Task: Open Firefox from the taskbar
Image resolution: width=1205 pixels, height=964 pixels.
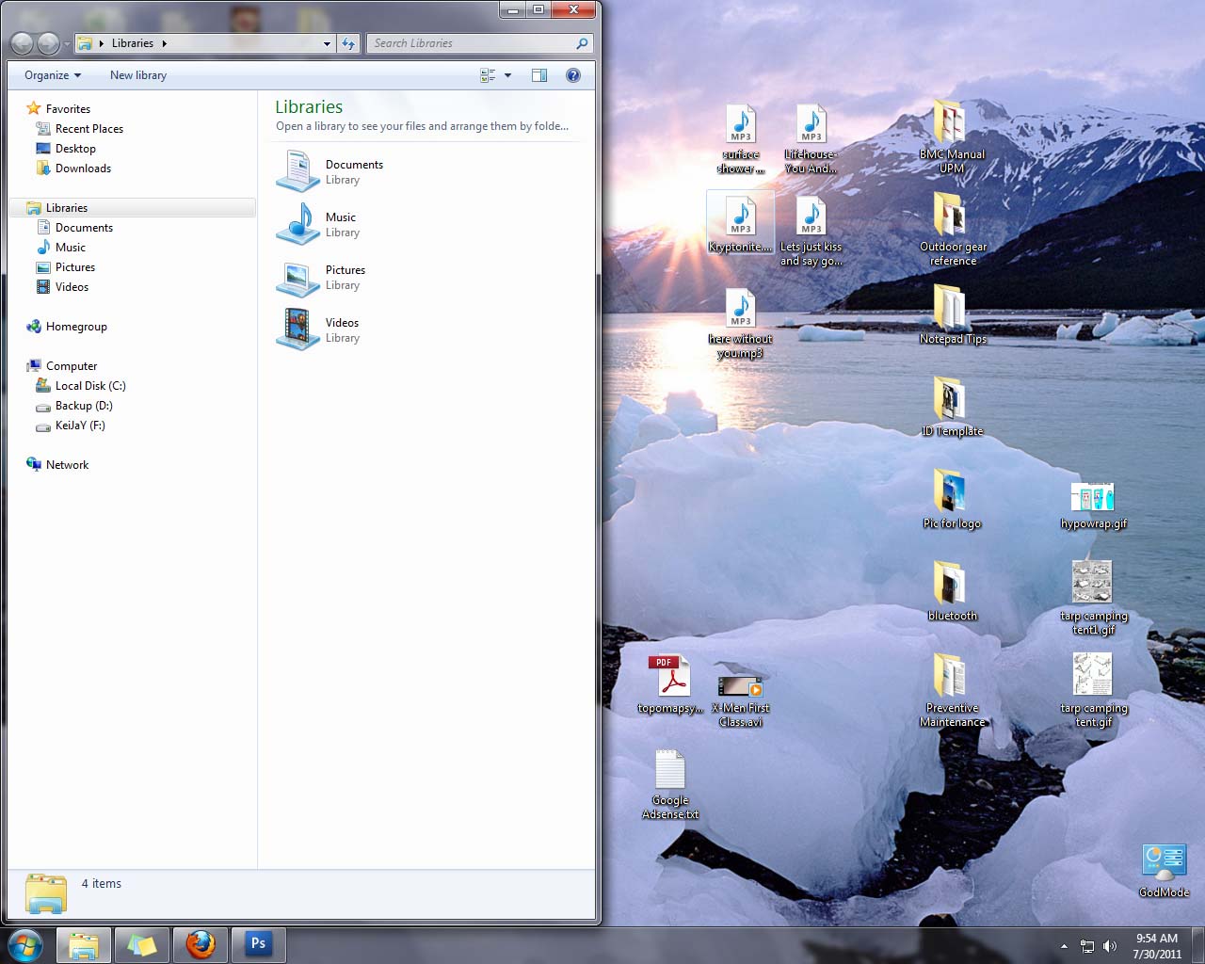Action: [x=200, y=944]
